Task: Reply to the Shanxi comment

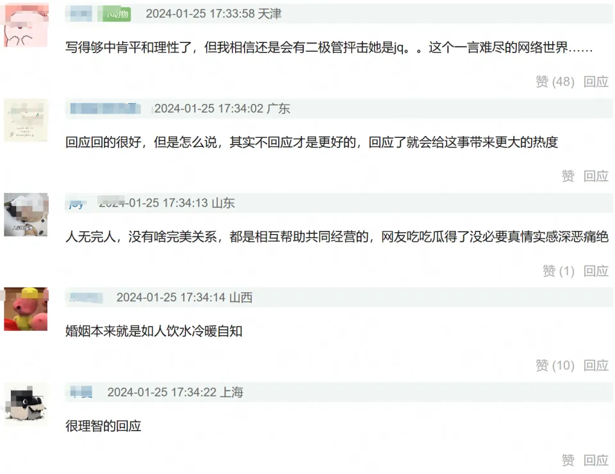Action: click(x=596, y=366)
